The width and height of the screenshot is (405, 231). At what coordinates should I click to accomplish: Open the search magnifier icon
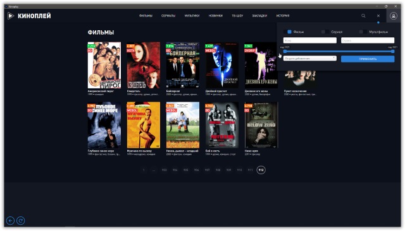click(x=363, y=16)
